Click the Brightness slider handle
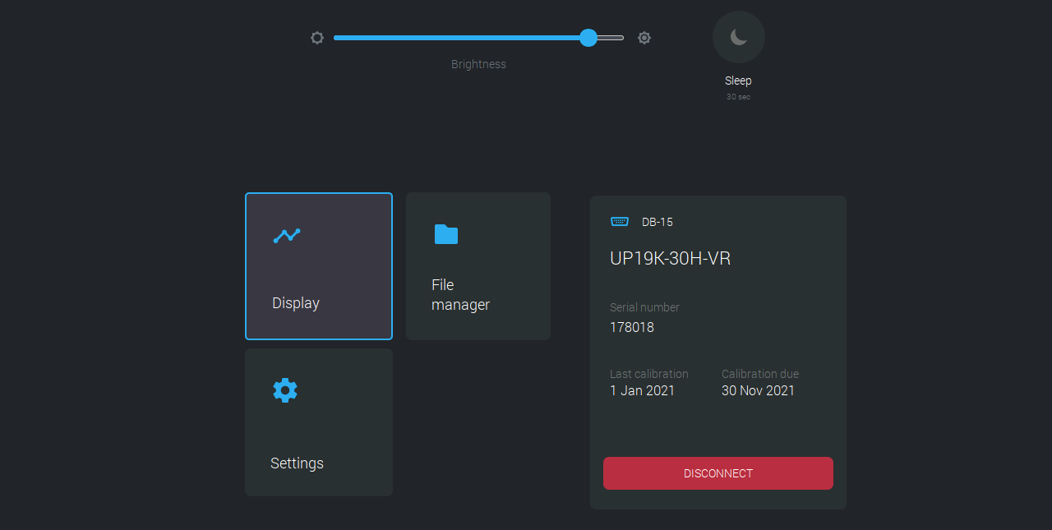Viewport: 1052px width, 530px height. tap(588, 38)
